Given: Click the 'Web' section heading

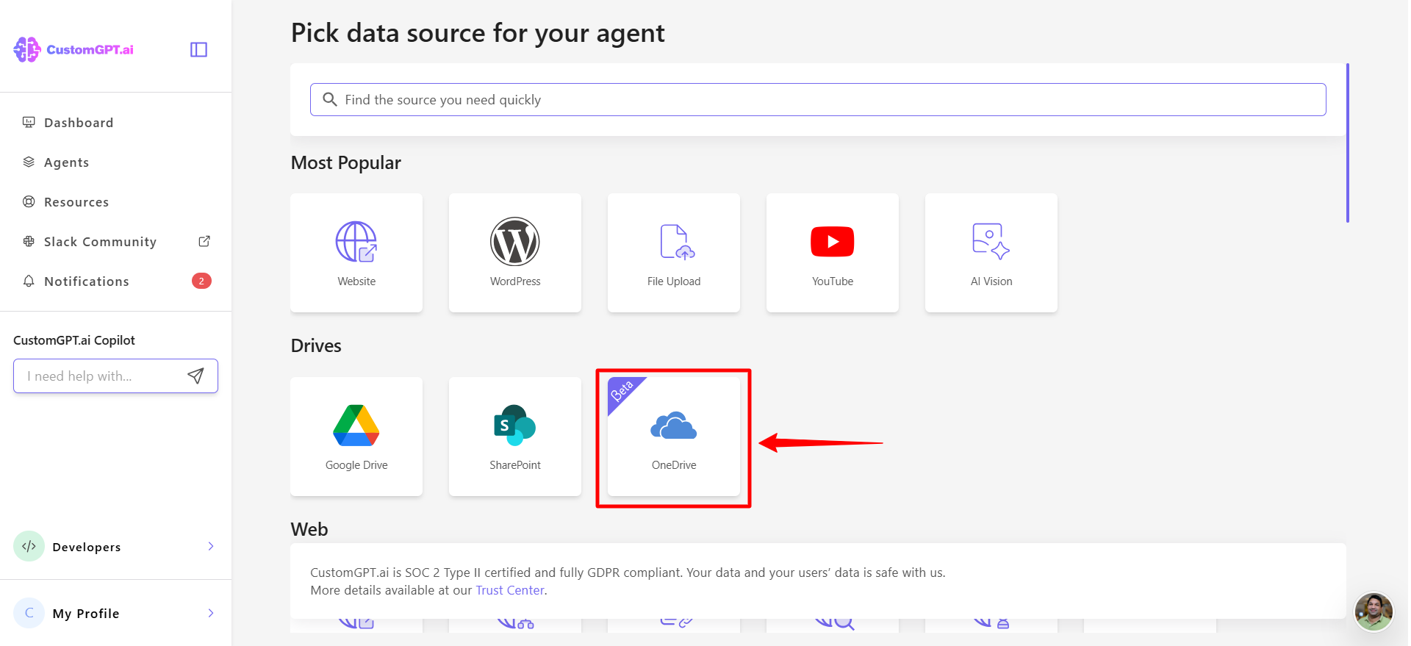Looking at the screenshot, I should pyautogui.click(x=309, y=529).
